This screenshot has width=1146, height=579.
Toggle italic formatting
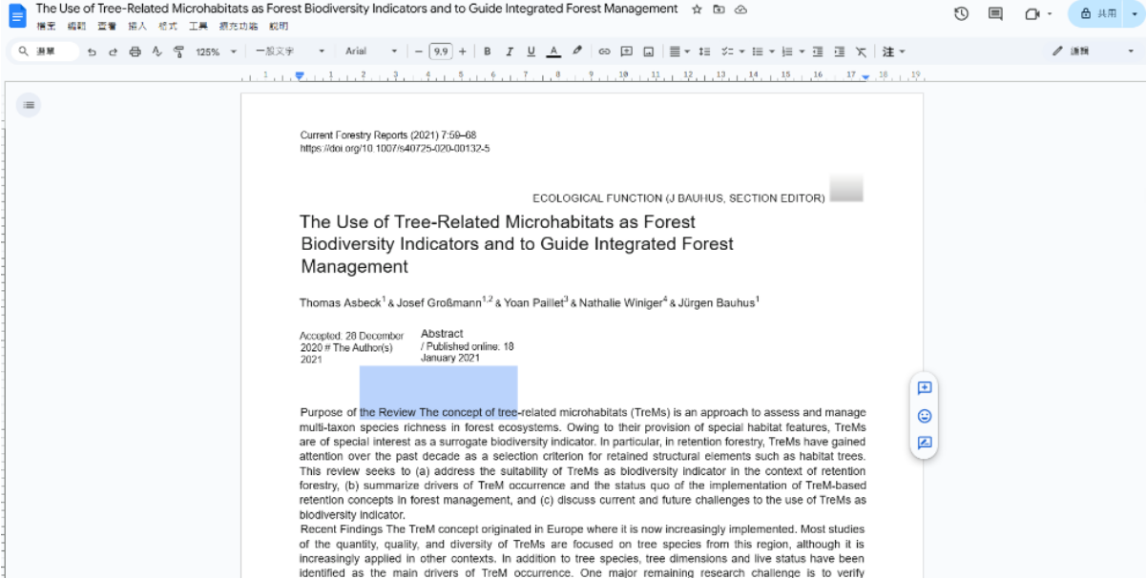(x=508, y=52)
